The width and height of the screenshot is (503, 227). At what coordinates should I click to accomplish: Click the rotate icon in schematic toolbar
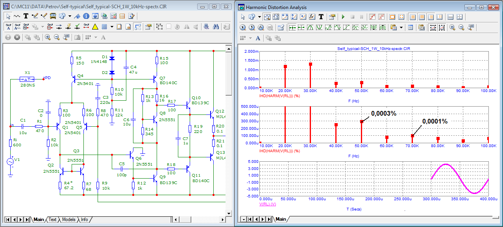pyautogui.click(x=177, y=26)
